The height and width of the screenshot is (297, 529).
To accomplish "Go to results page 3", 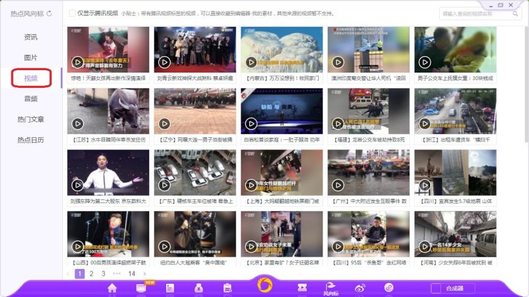I will coord(103,274).
